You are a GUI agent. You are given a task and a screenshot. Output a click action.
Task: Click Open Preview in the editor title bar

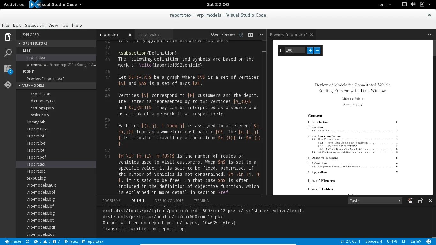click(x=223, y=34)
